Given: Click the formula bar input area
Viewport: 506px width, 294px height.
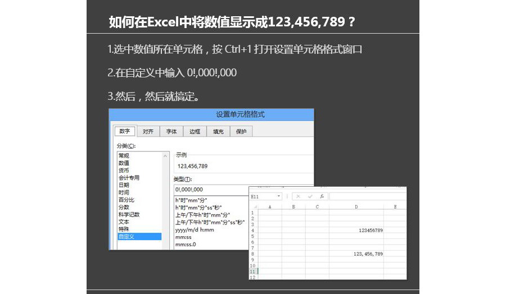Looking at the screenshot, I should pyautogui.click(x=367, y=196).
